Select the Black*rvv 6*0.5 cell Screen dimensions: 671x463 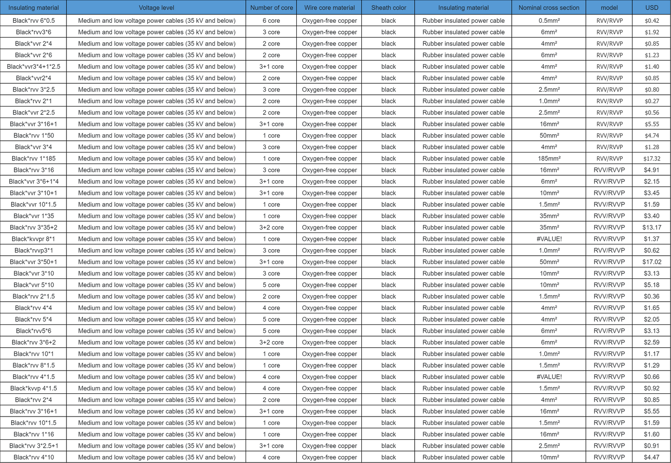[33, 20]
